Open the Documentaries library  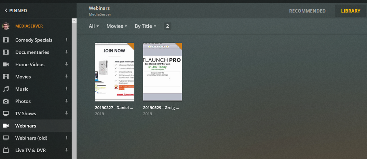32,52
